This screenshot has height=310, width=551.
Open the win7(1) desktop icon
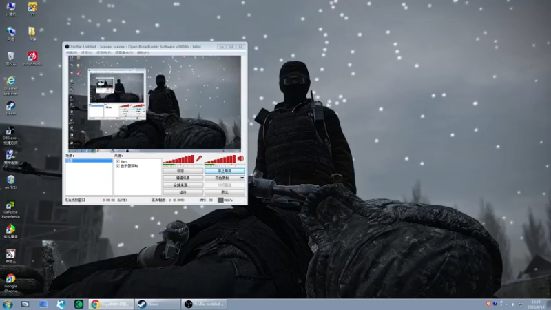(10, 182)
